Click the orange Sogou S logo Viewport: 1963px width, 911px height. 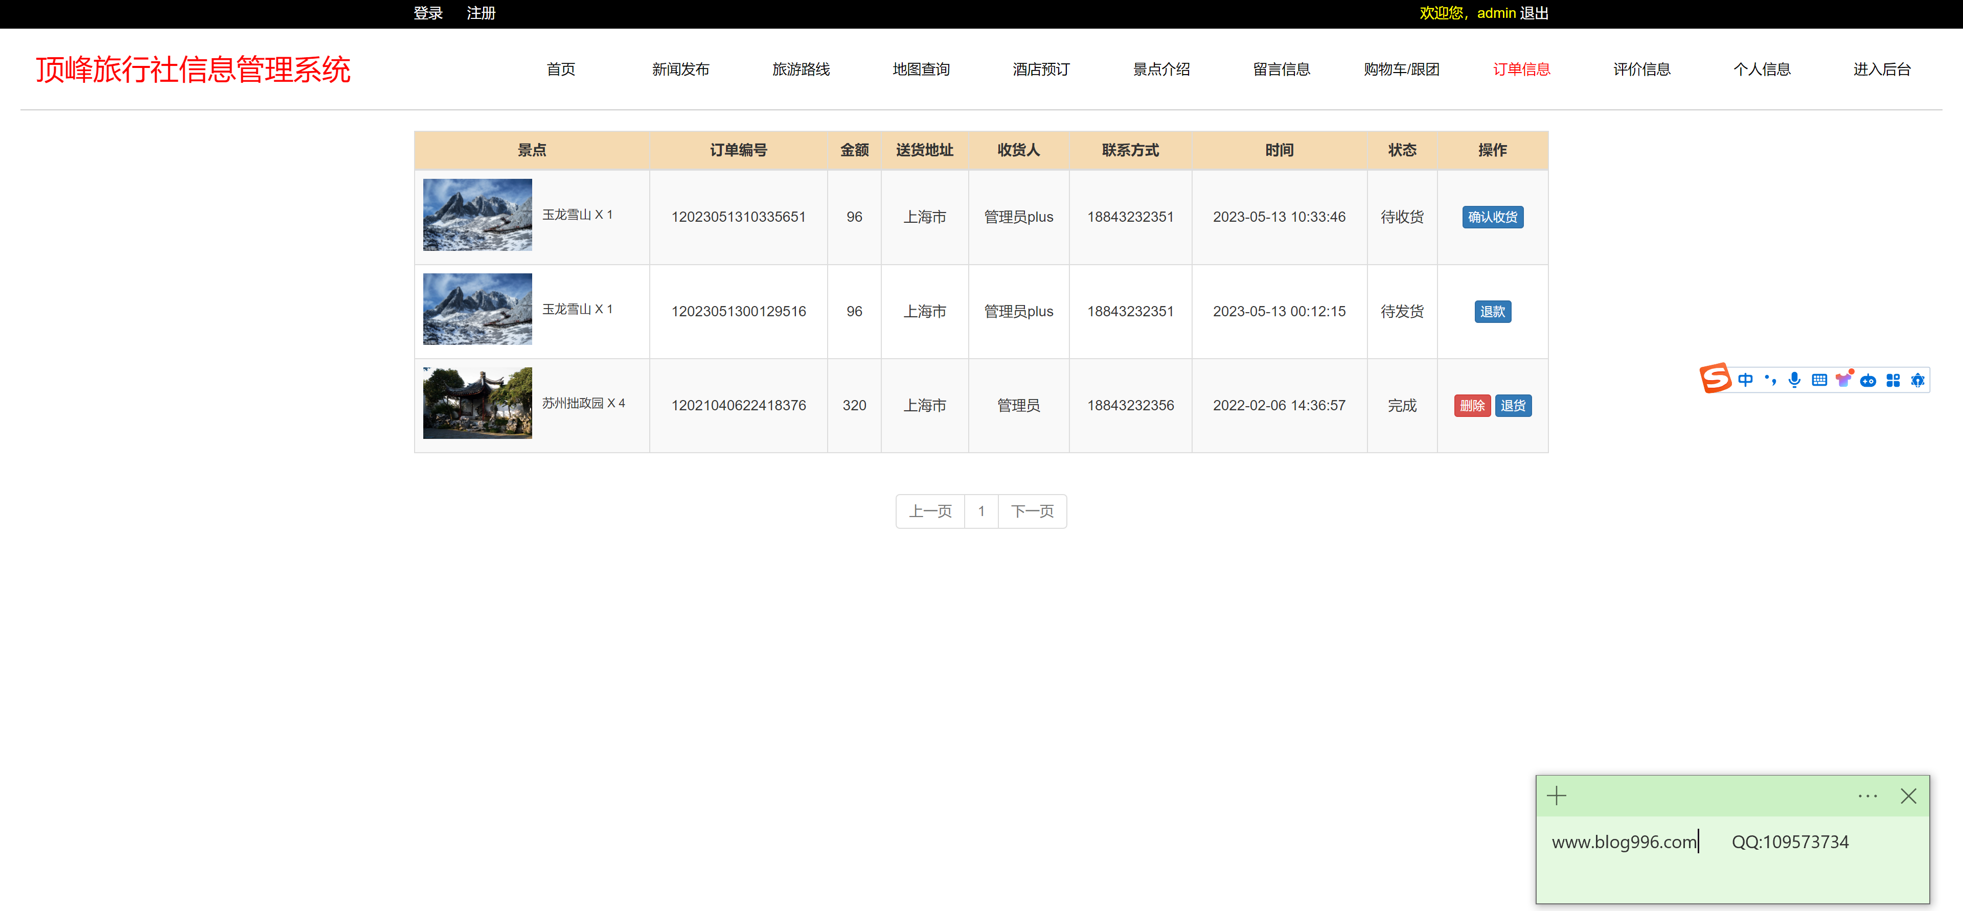click(x=1716, y=379)
